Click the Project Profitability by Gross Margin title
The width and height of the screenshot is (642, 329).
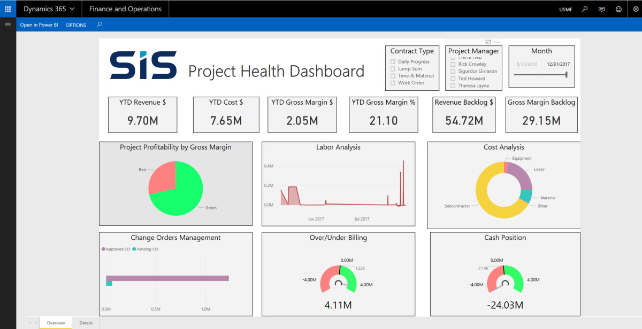click(x=175, y=147)
